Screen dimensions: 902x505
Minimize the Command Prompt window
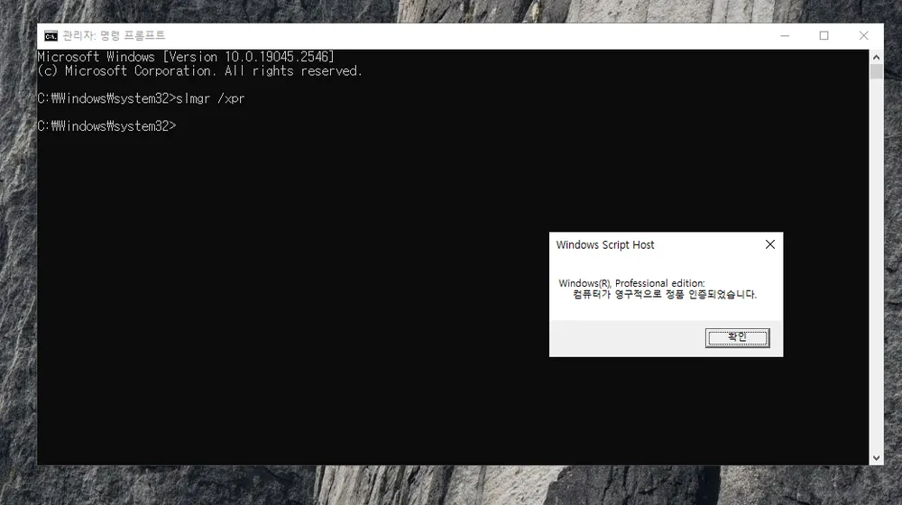[785, 36]
